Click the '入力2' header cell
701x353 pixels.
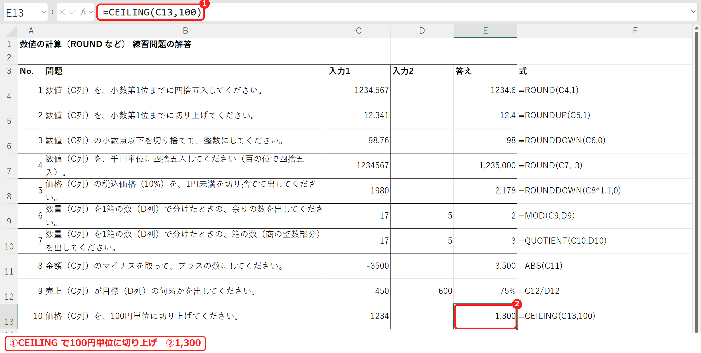coord(422,71)
